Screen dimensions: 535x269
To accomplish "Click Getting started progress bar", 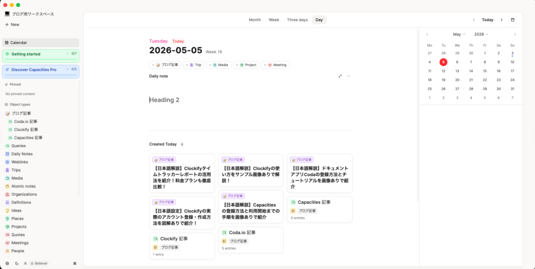I will [41, 60].
